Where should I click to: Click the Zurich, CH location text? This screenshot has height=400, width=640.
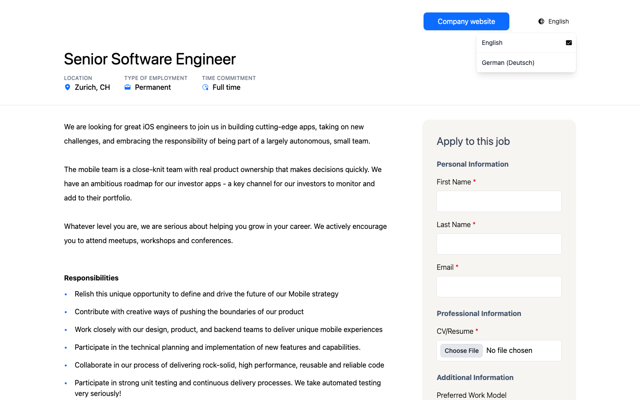pos(92,87)
